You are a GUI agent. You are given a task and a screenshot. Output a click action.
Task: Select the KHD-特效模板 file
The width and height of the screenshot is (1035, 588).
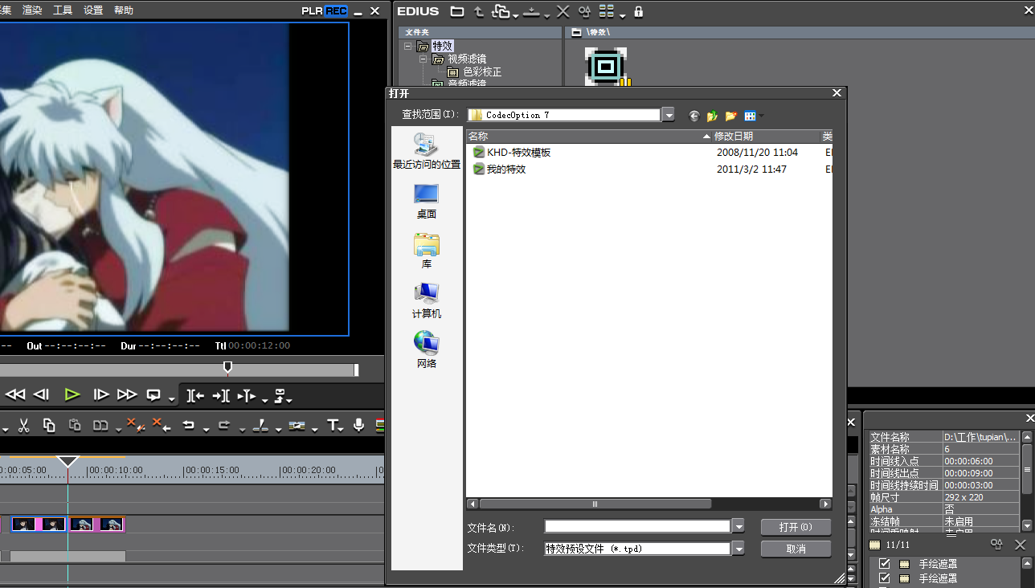[x=518, y=152]
